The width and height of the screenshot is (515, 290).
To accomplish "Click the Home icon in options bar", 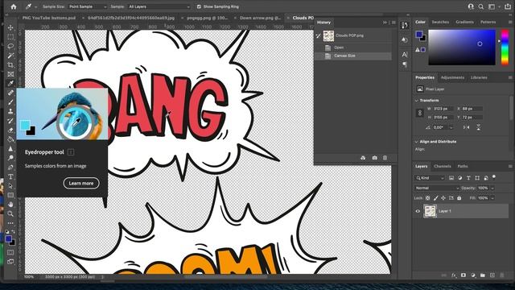I will 14,6.
